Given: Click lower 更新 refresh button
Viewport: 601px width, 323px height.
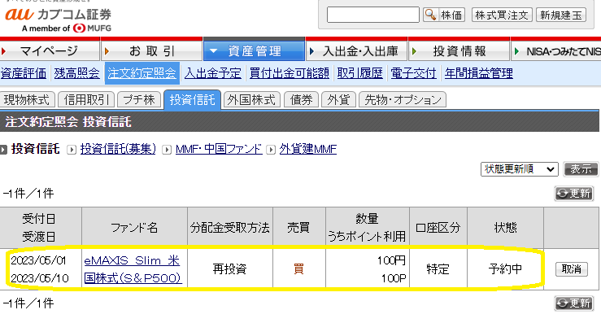Looking at the screenshot, I should coord(574,303).
